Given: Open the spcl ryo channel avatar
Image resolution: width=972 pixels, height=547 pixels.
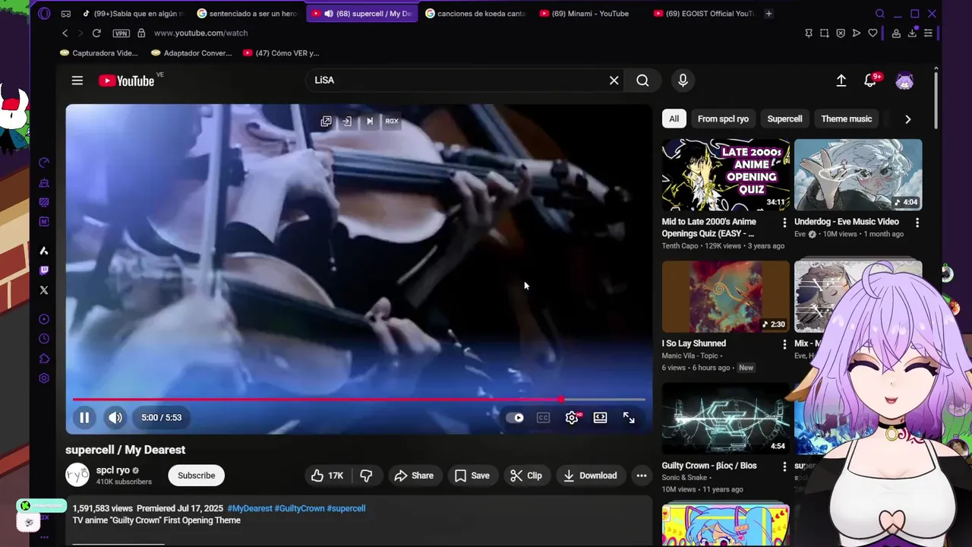Looking at the screenshot, I should coord(77,476).
